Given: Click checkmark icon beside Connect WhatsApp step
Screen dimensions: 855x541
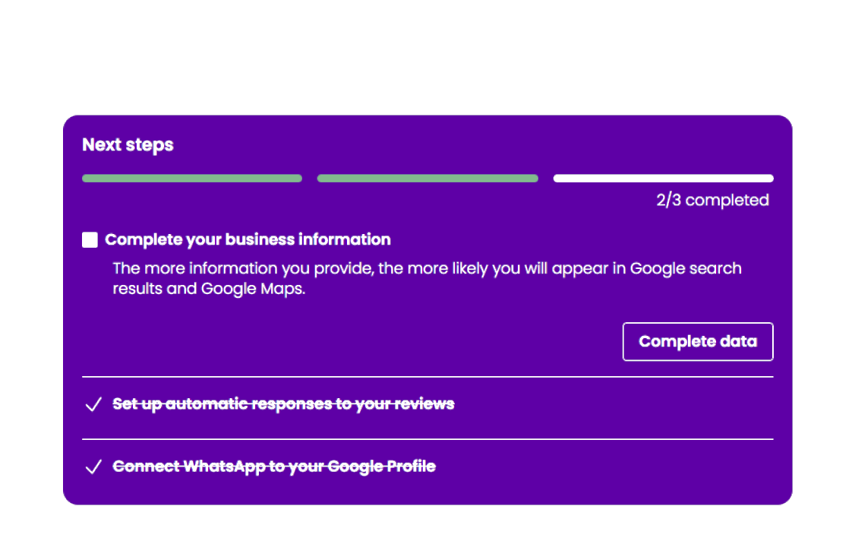Looking at the screenshot, I should point(93,467).
